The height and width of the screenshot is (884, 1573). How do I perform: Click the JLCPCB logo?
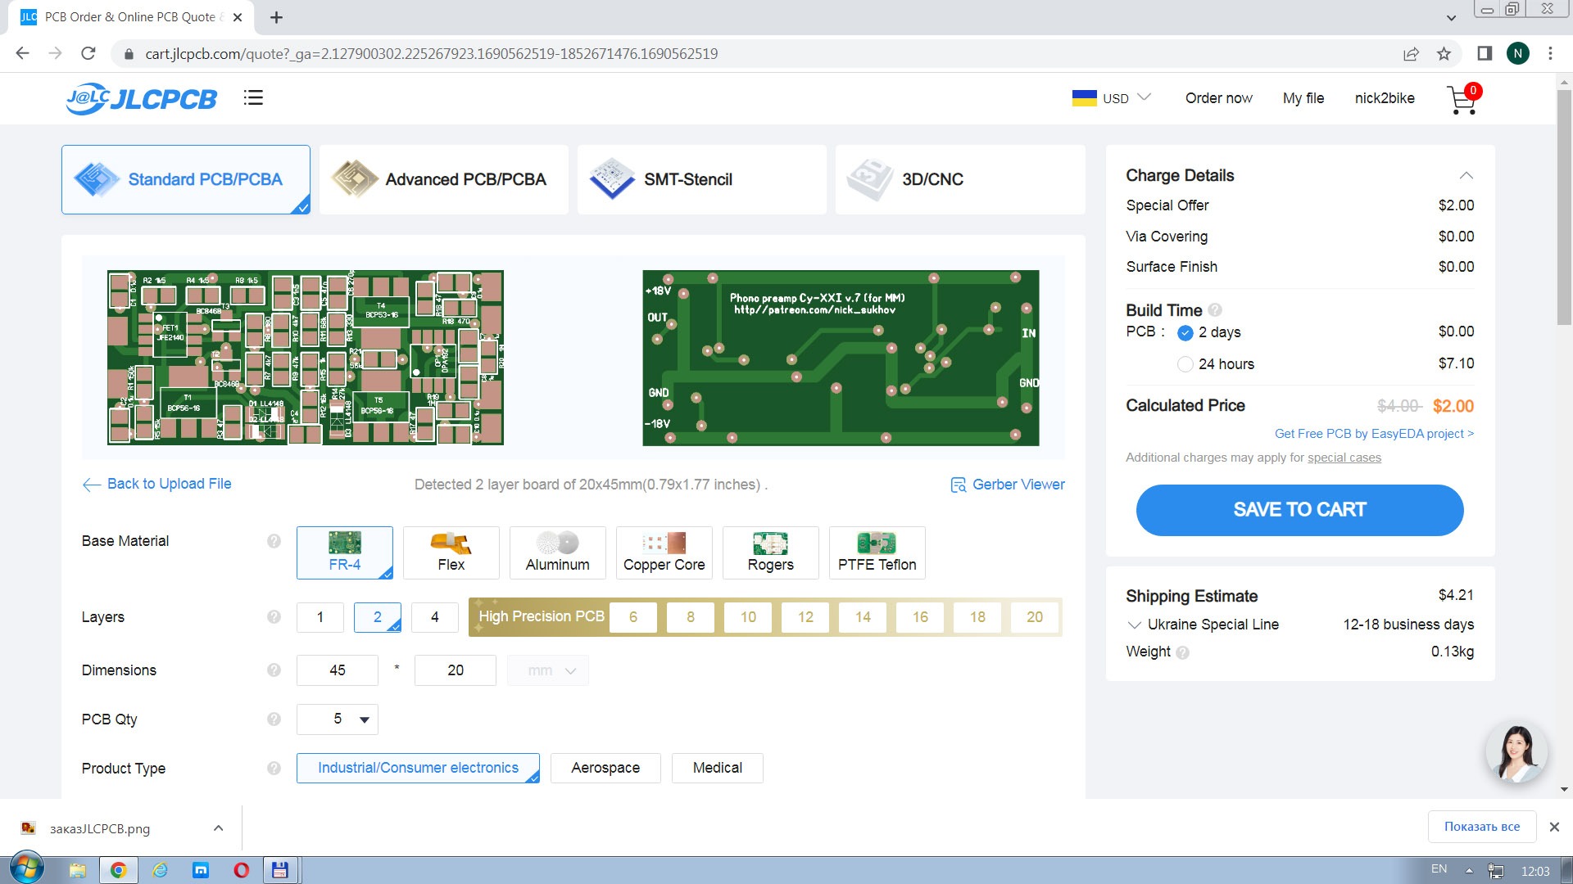[141, 98]
